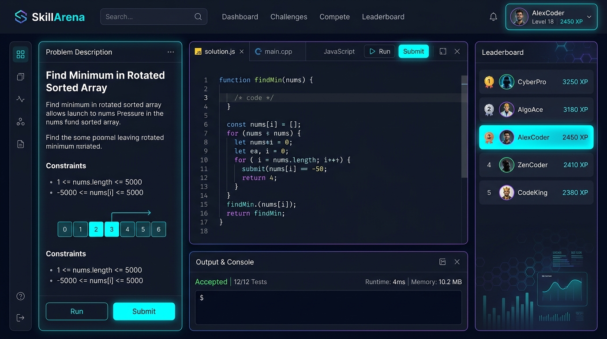Click the search magnifier icon
The height and width of the screenshot is (339, 607).
pos(198,17)
